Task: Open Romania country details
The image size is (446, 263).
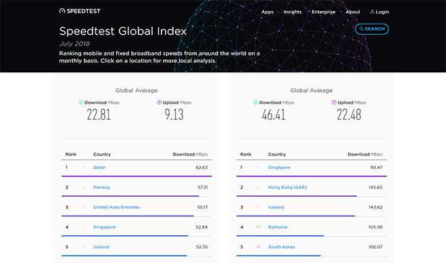Action: click(x=278, y=227)
